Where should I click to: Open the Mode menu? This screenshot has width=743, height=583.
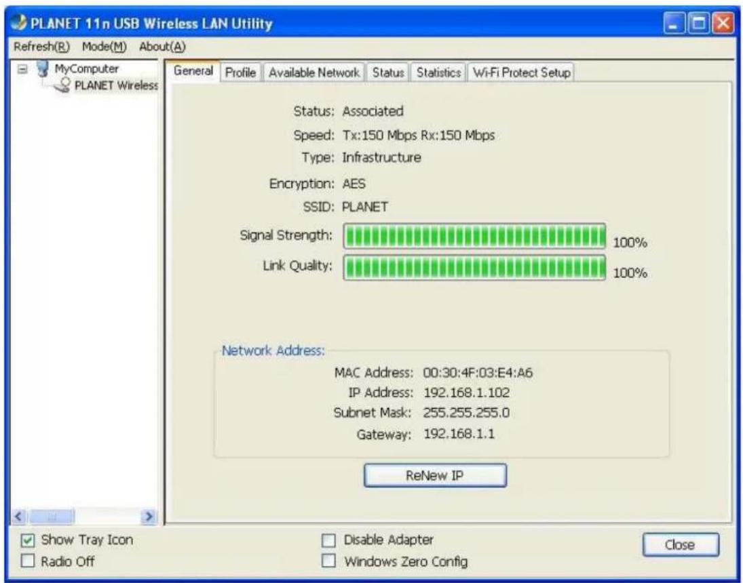pyautogui.click(x=104, y=46)
